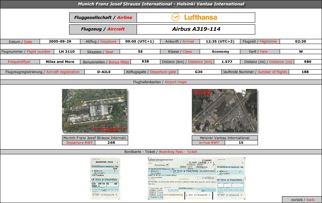Screen dimensions: 322x203
Task: Click the Arrival RWY label
Action: point(209,142)
